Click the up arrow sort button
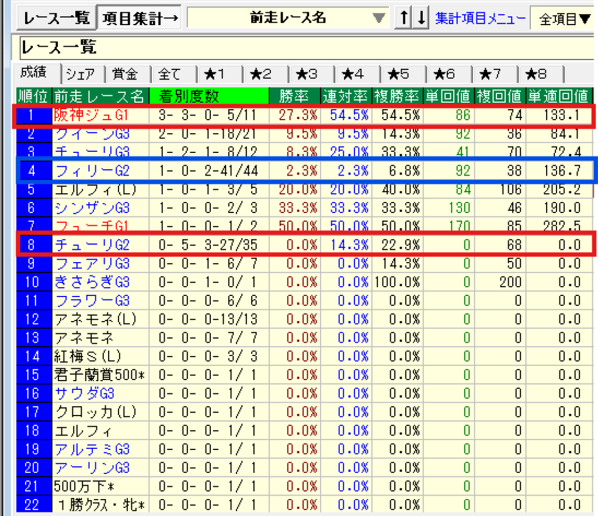The image size is (598, 516). (x=403, y=18)
